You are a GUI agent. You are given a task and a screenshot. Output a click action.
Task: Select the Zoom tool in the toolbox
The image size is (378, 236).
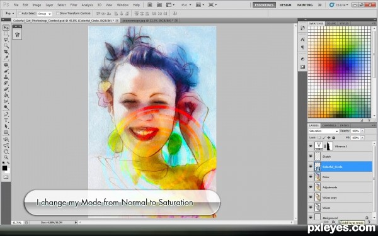[6, 157]
